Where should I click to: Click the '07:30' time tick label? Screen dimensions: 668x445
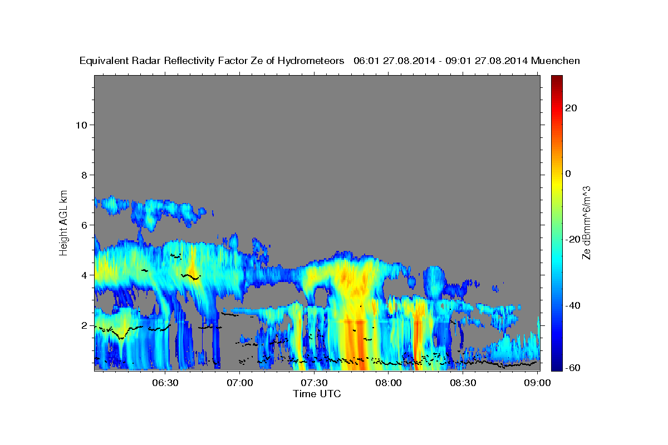(x=315, y=383)
